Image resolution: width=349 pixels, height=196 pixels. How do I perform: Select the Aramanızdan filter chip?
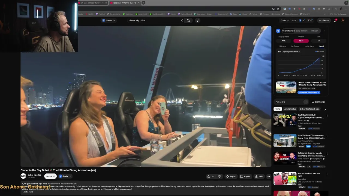coord(290,109)
